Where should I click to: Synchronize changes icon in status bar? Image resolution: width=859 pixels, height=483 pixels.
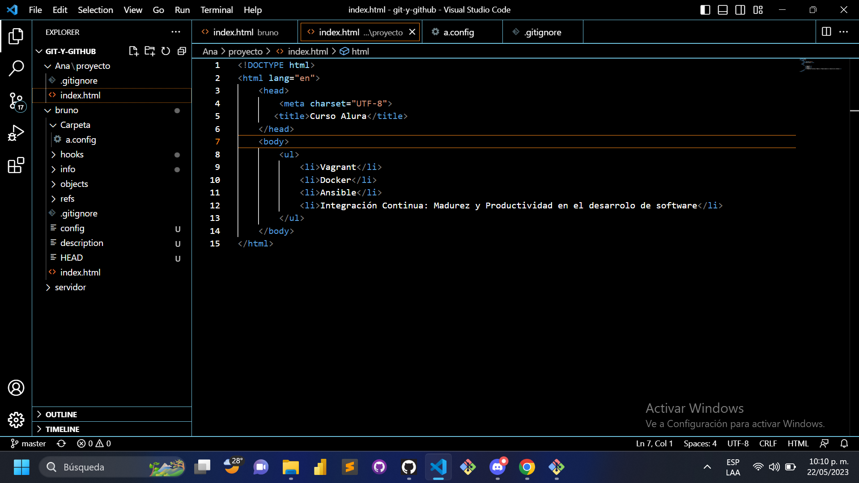(61, 443)
